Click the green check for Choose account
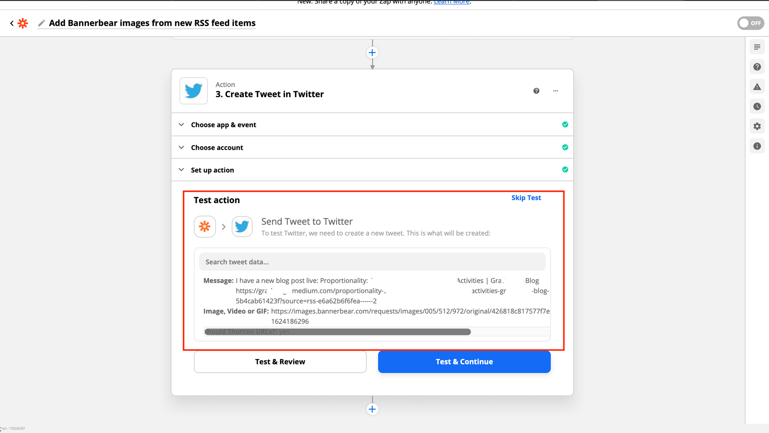The image size is (769, 433). point(565,147)
